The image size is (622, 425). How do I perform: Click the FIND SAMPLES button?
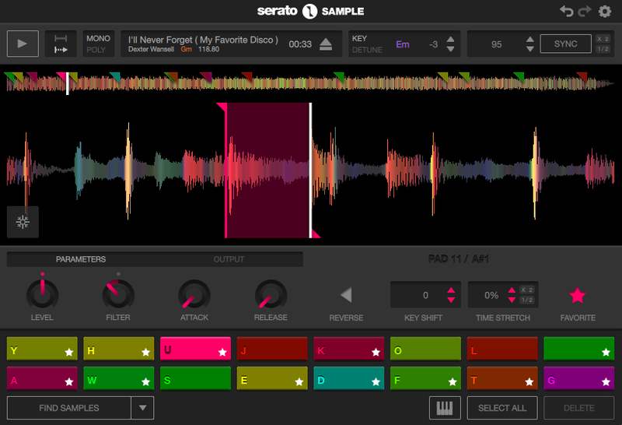click(69, 408)
